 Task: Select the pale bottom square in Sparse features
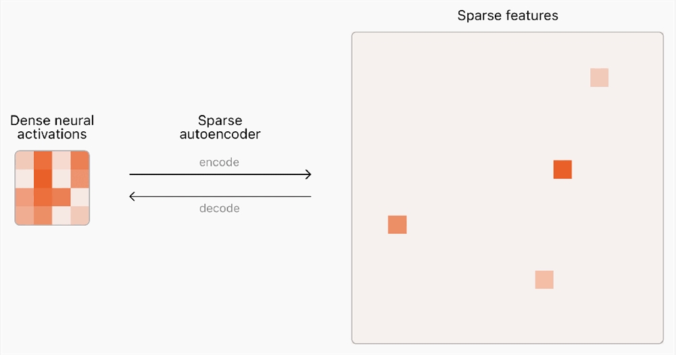[x=544, y=279]
